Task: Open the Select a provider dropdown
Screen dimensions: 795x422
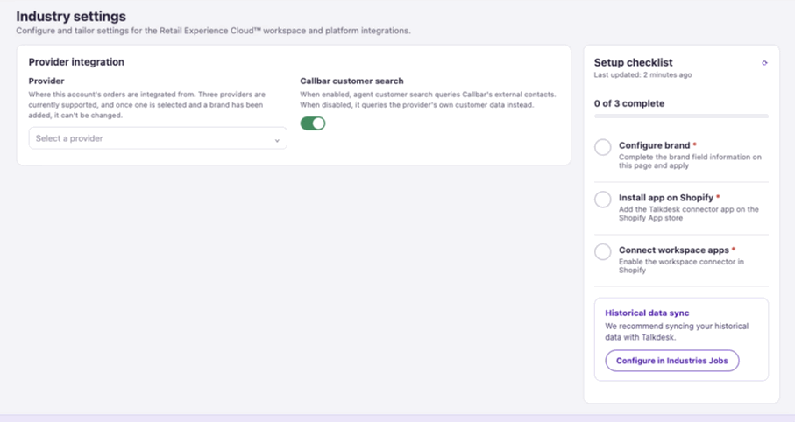Action: (x=158, y=138)
